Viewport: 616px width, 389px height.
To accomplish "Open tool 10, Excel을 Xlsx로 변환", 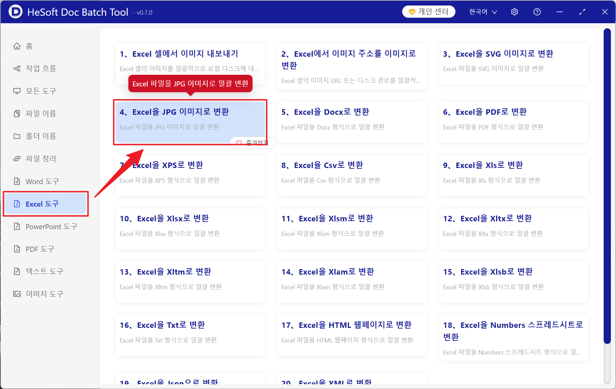I will point(190,228).
